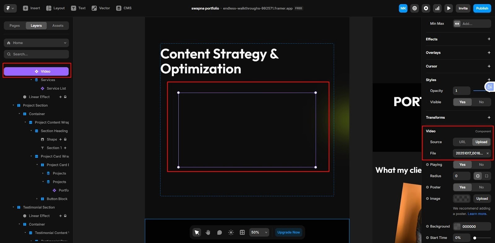495x243 pixels.
Task: Click the Min Max Add field
Action: [x=472, y=24]
